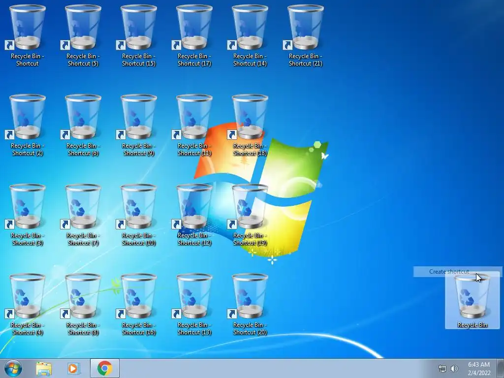Launch Windows Media Player from taskbar
This screenshot has width=504, height=378.
(x=73, y=368)
